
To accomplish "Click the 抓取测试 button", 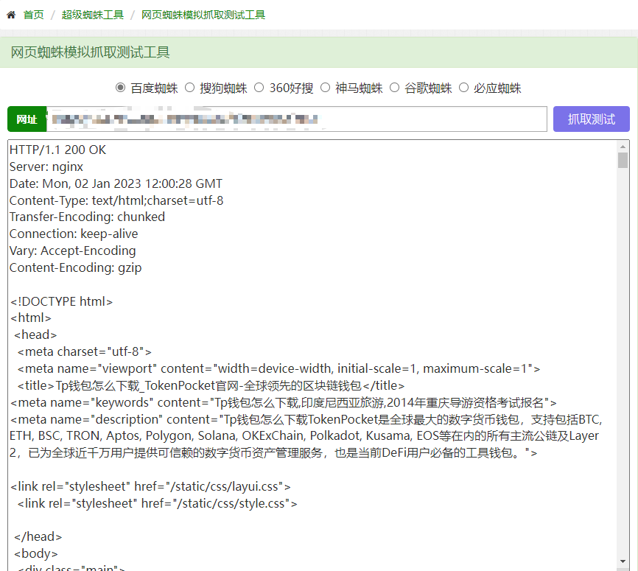I will click(x=591, y=119).
